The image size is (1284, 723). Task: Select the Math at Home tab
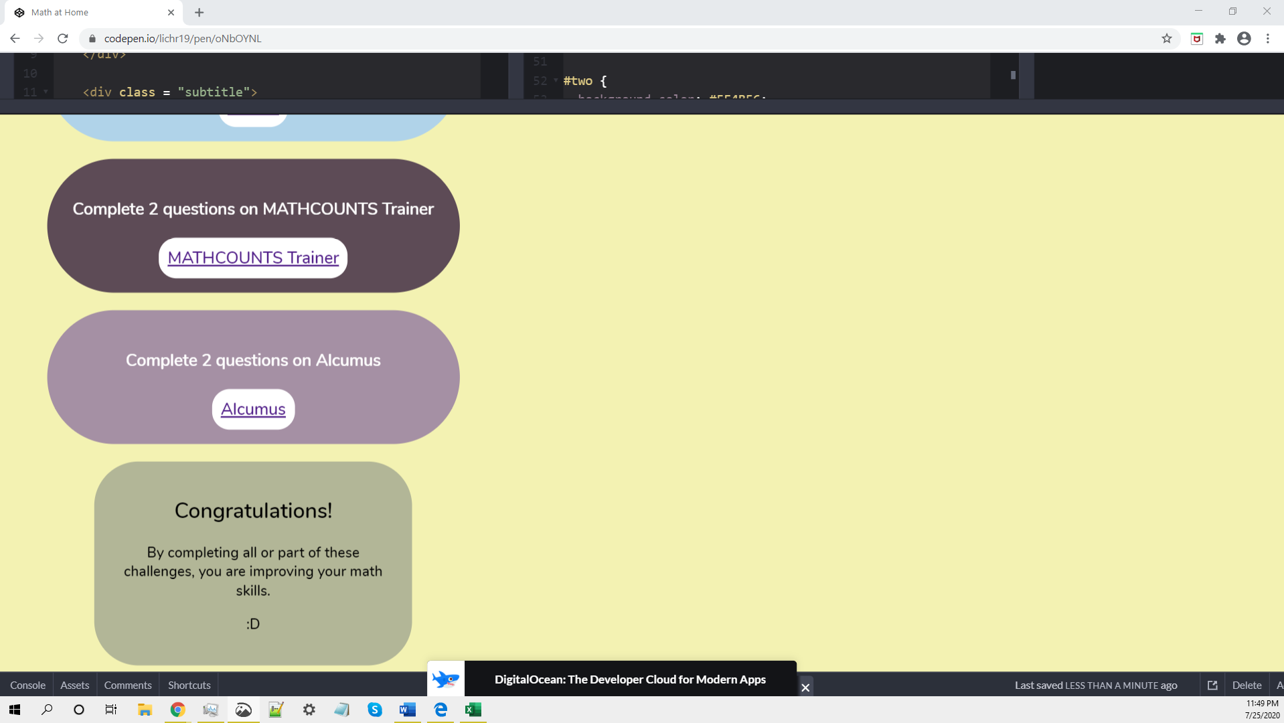pyautogui.click(x=94, y=13)
